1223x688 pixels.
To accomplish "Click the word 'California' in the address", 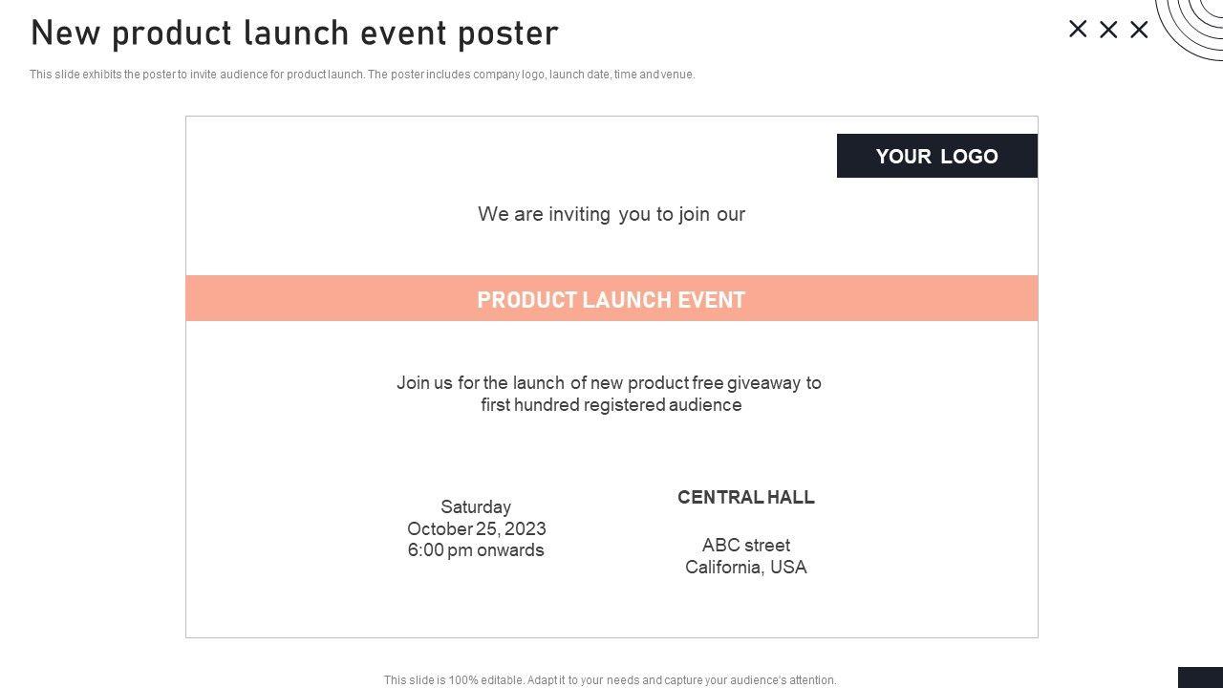I will (x=723, y=568).
